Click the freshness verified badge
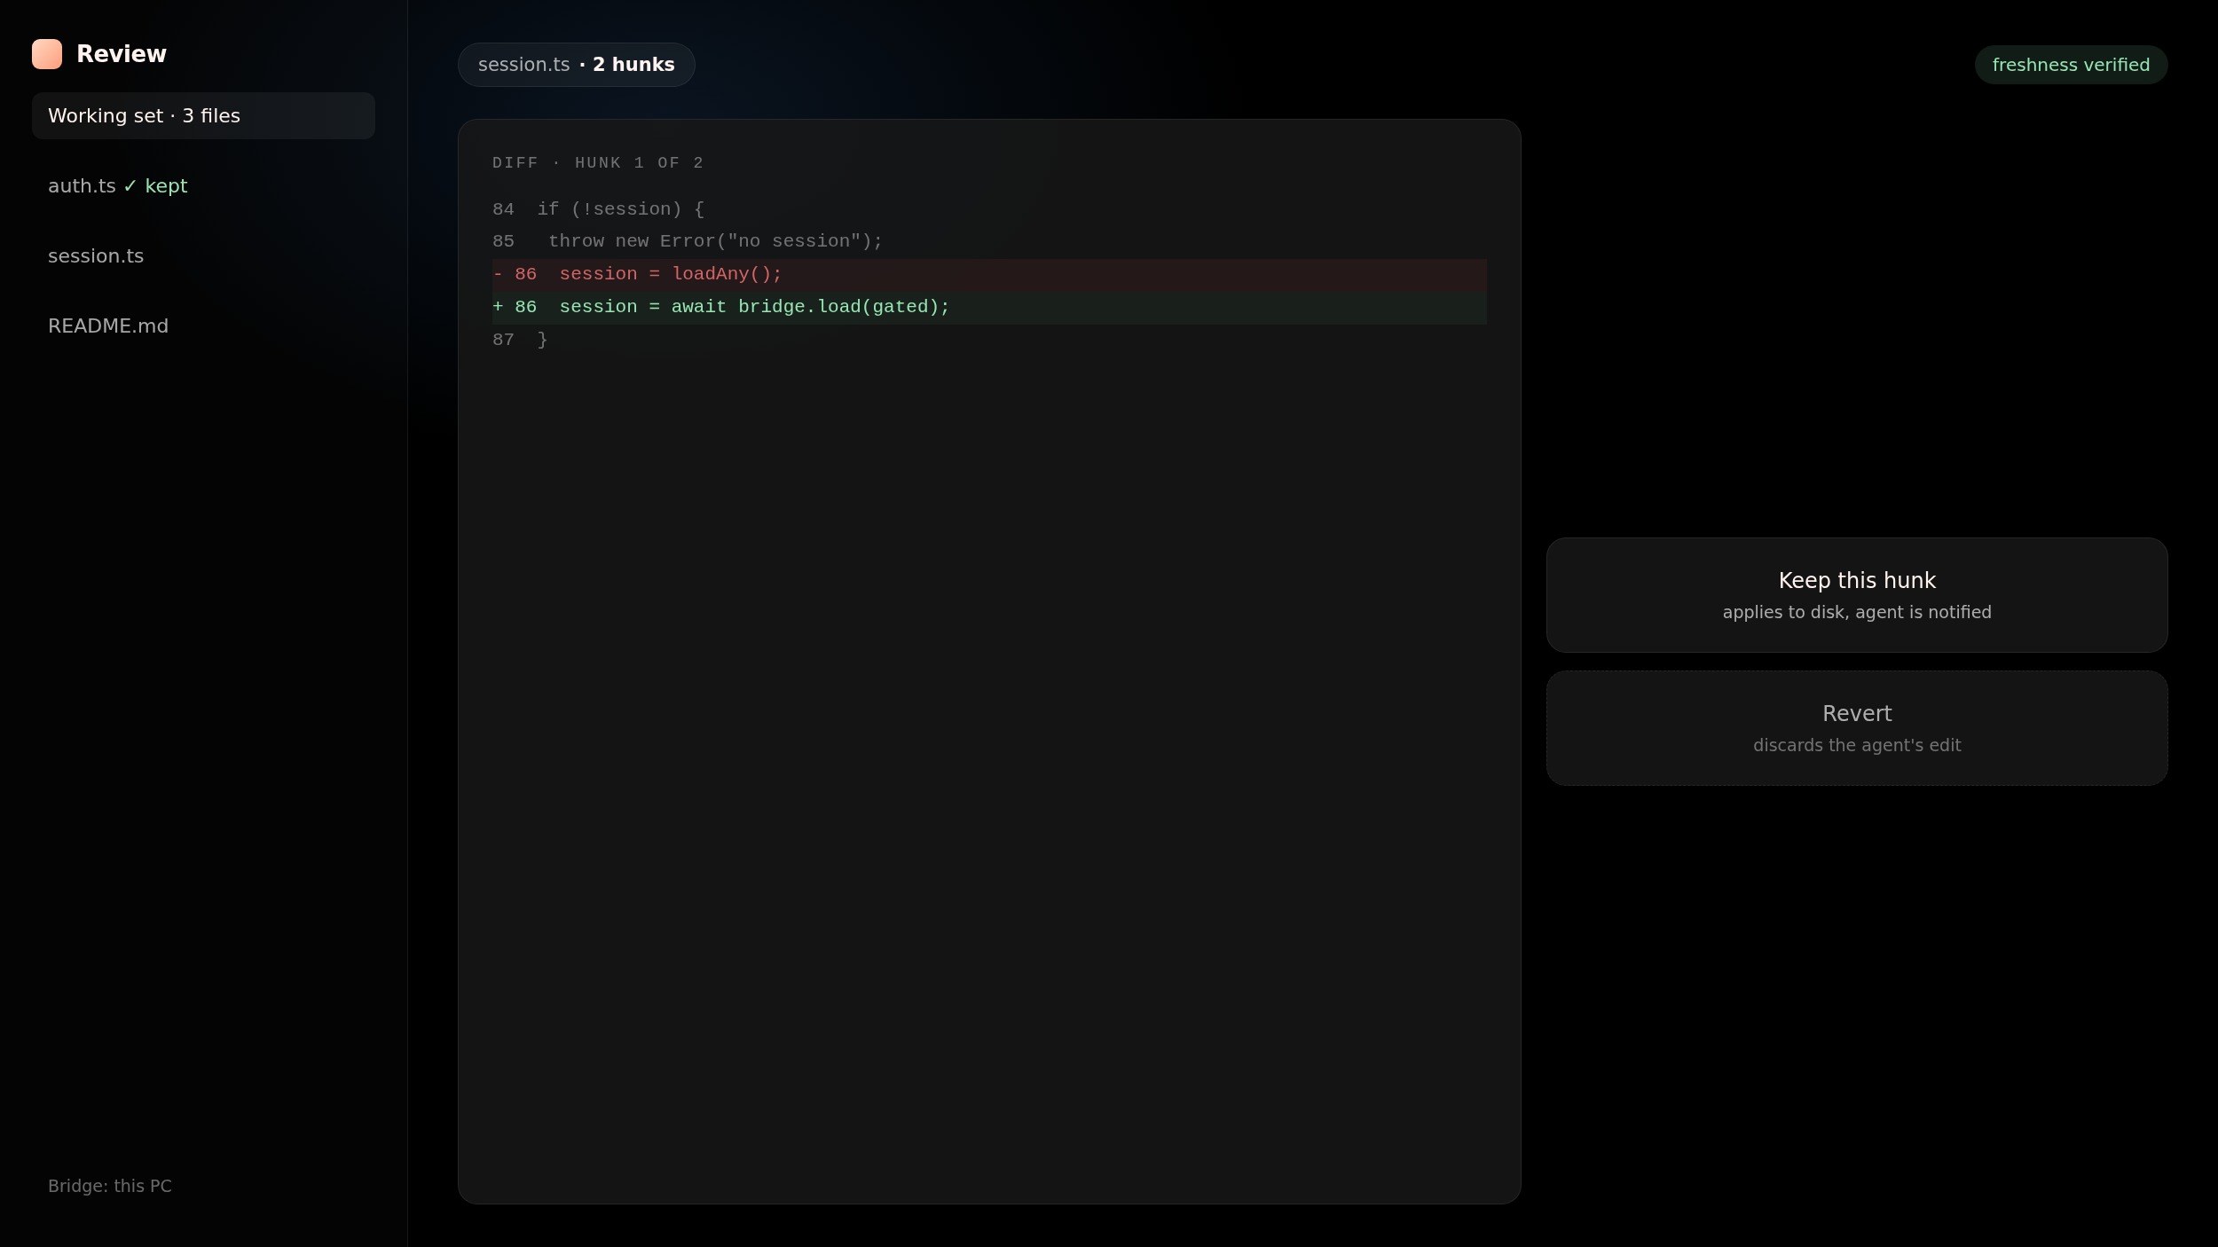 click(2071, 65)
